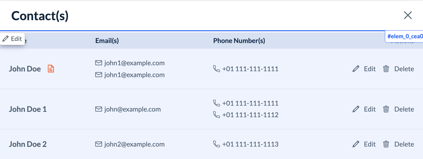Delete the John Doe 2 contact

[x=404, y=144]
